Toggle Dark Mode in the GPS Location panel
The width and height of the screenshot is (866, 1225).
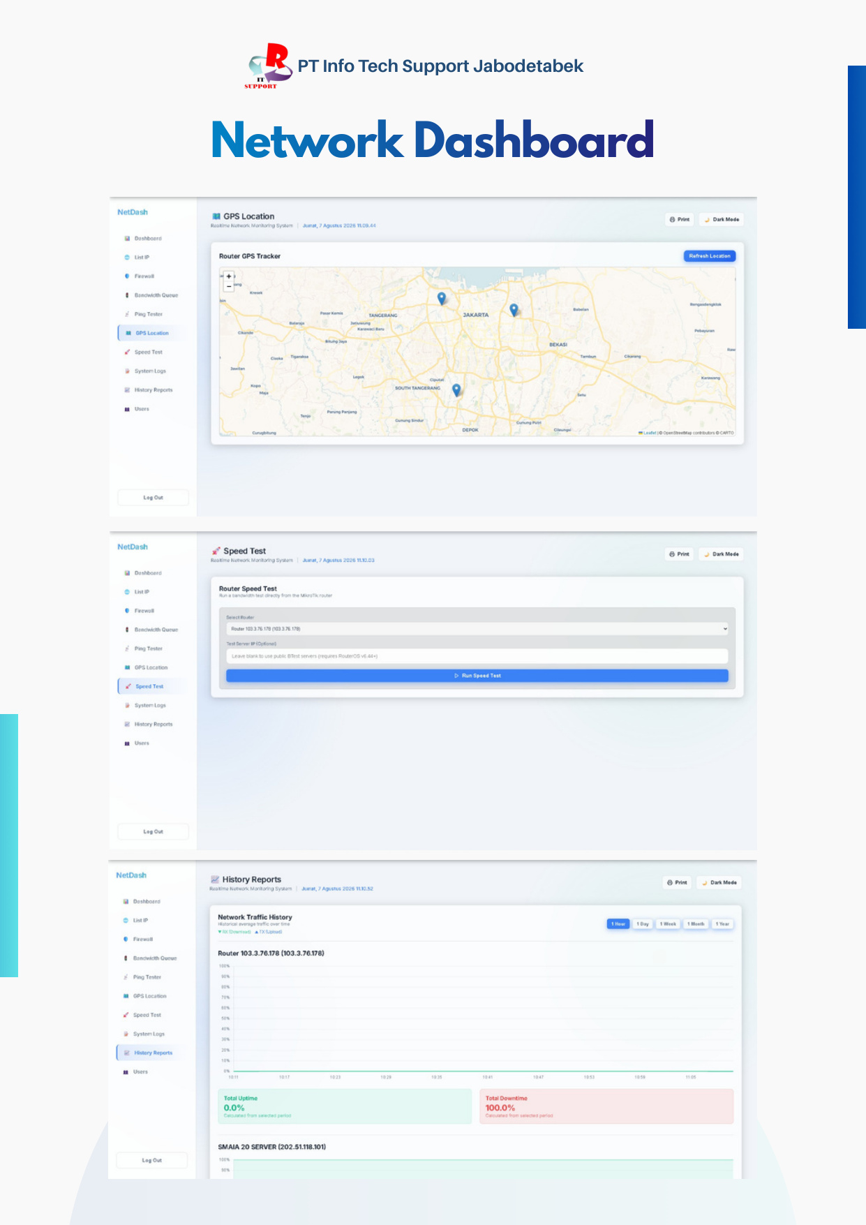click(722, 219)
